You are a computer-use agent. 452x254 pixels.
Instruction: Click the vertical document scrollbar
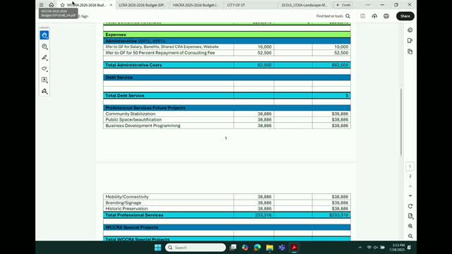tap(400, 122)
